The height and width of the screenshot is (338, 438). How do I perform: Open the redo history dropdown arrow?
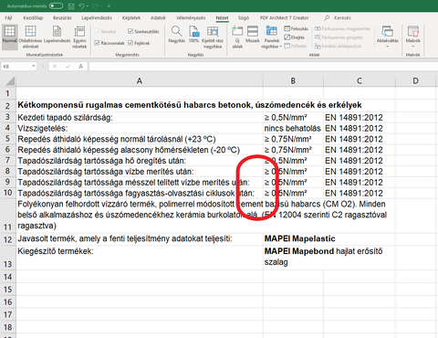(x=101, y=5)
